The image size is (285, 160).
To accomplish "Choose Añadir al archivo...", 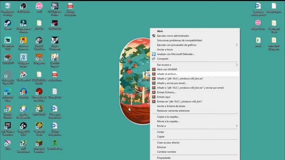I will pos(195,74).
